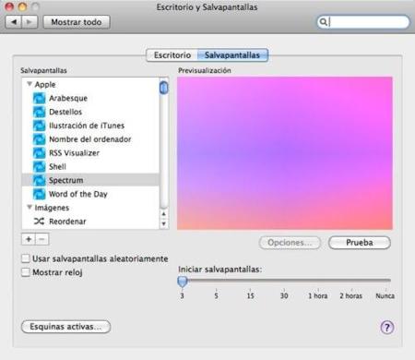Open help with the question mark button
The width and height of the screenshot is (415, 360).
click(x=387, y=328)
